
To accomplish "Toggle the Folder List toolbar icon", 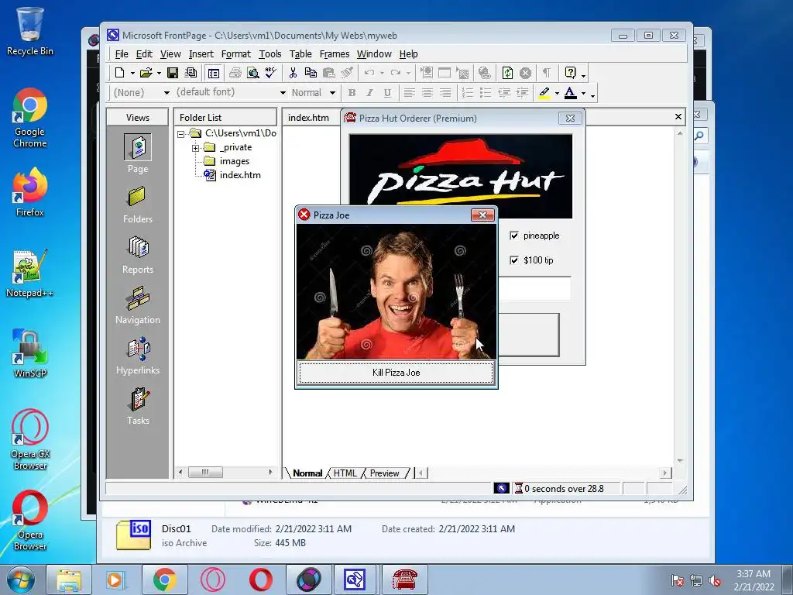I will pyautogui.click(x=214, y=73).
